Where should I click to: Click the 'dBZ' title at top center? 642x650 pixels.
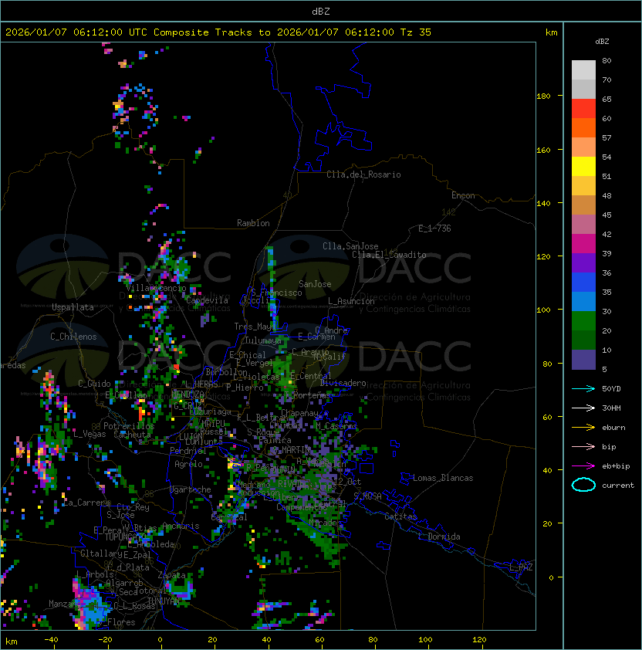coord(321,11)
